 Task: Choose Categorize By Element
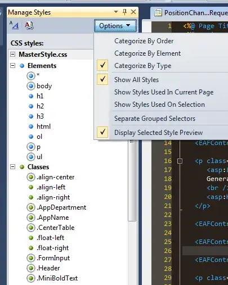coord(147,53)
